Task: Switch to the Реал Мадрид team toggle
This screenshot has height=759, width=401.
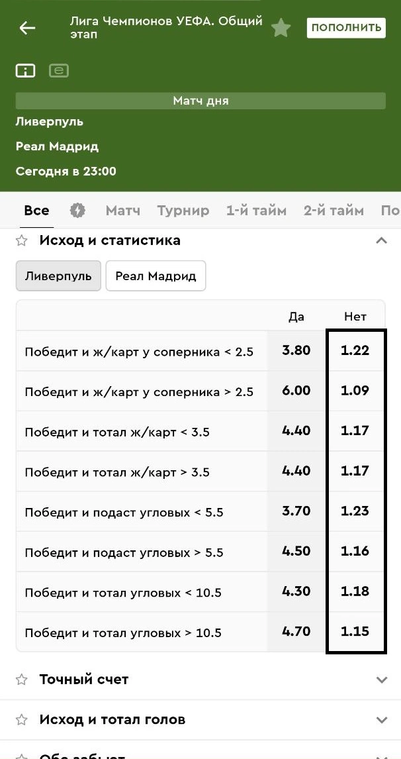Action: click(156, 276)
